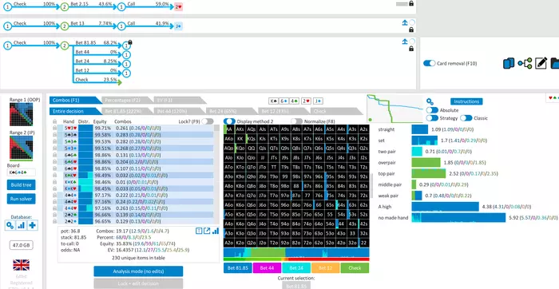This screenshot has height=289, width=559.
Task: Click the Analysis mode (no edits) button
Action: tap(138, 271)
